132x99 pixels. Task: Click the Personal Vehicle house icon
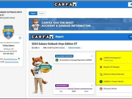[x=101, y=89]
